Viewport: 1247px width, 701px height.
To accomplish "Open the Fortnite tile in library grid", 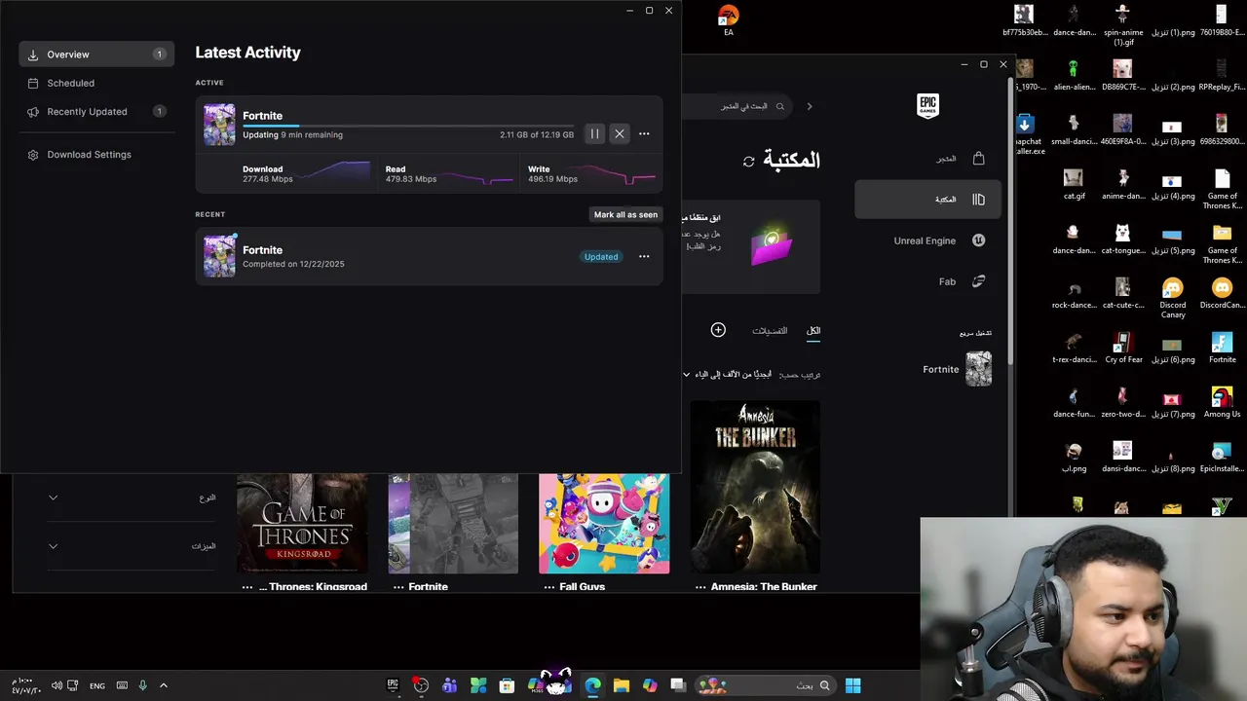I will (x=453, y=524).
